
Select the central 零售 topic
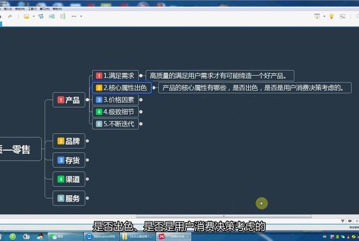click(20, 149)
